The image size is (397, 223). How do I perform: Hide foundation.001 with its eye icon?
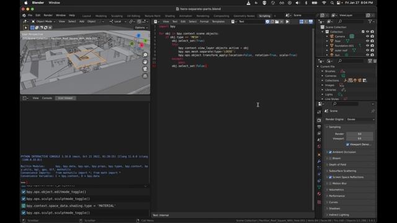[x=367, y=46]
